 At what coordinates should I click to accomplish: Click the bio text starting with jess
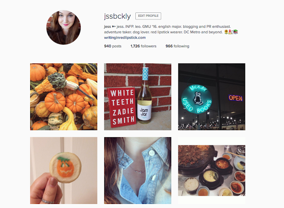[167, 27]
